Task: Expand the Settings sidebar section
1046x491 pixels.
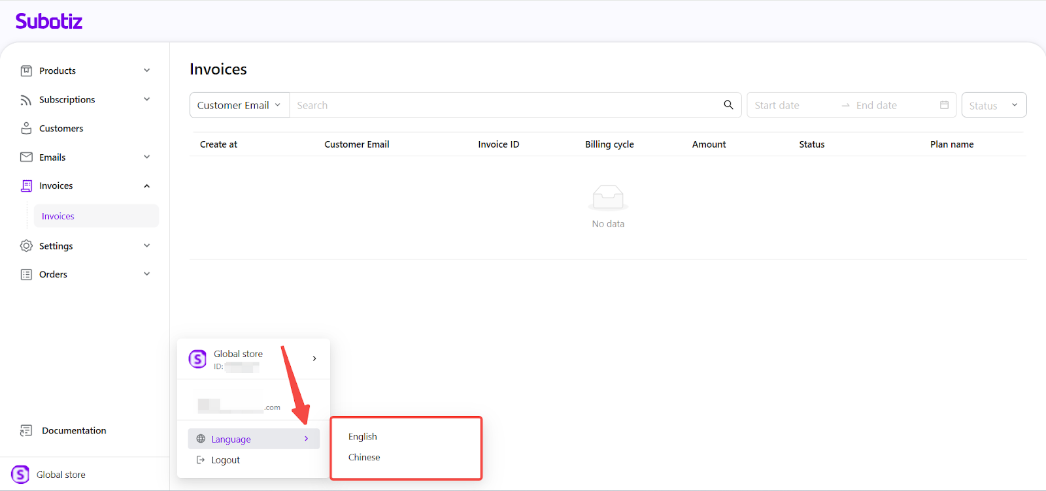Action: [146, 246]
